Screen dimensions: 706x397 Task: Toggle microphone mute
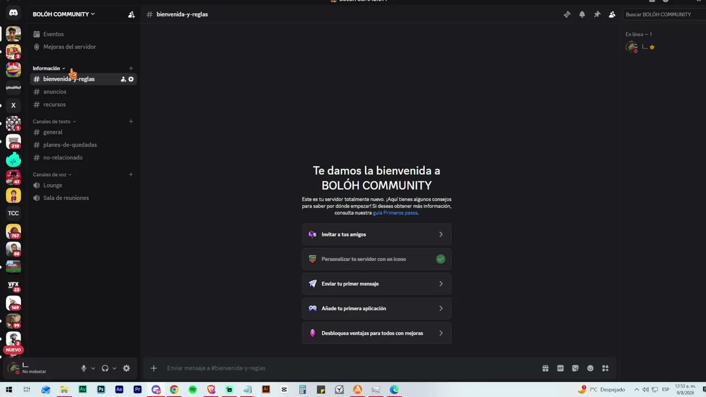coord(84,368)
